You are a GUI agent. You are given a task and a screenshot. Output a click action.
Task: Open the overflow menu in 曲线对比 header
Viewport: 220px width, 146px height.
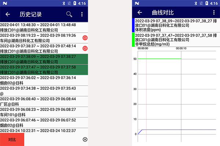[213, 12]
